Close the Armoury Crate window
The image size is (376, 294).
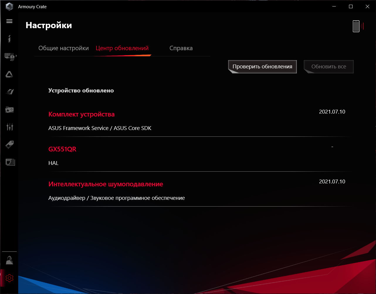pyautogui.click(x=367, y=6)
